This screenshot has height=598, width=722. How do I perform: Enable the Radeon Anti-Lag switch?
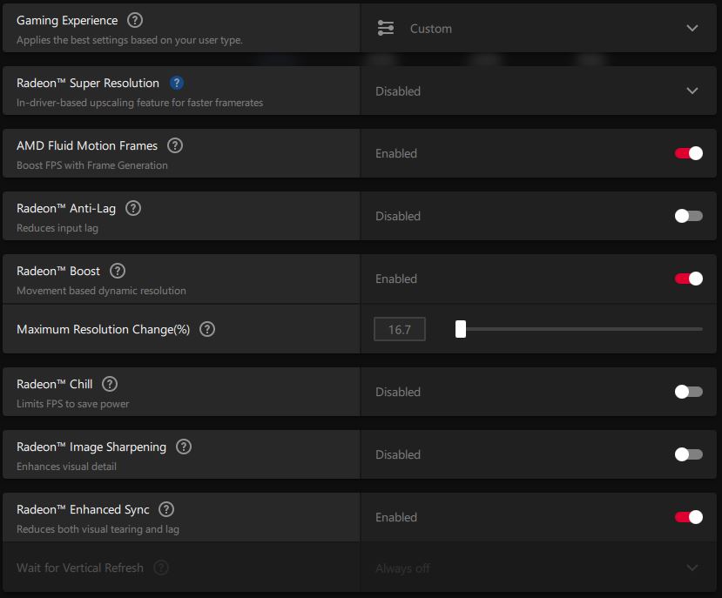[689, 216]
